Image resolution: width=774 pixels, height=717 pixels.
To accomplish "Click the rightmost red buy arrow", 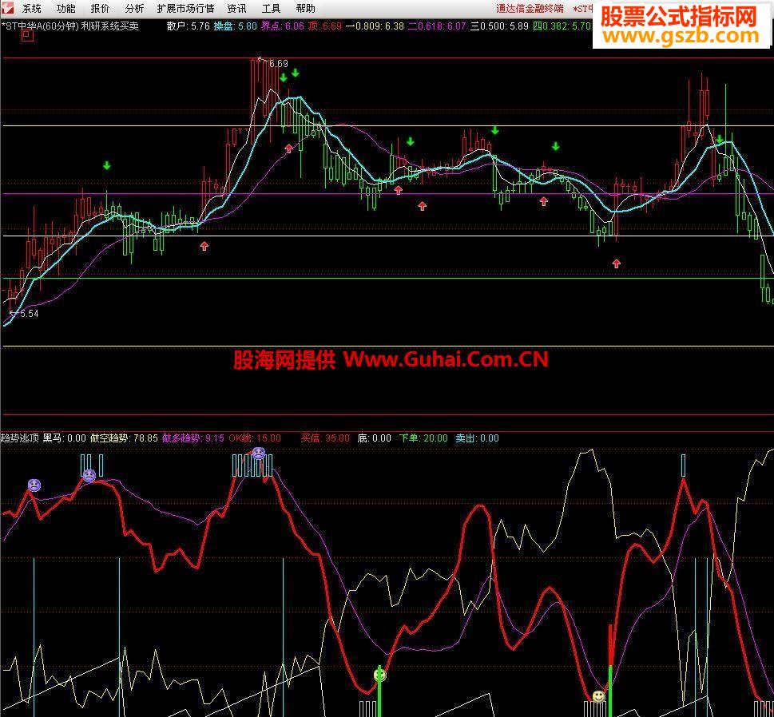I will [x=616, y=263].
